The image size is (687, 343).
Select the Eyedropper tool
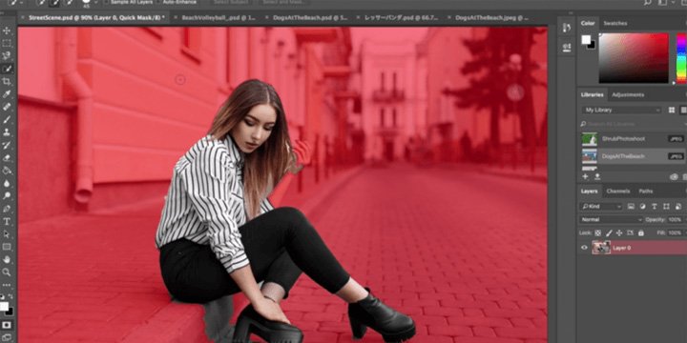click(7, 94)
